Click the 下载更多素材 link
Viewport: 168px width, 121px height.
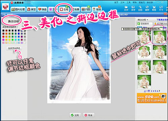pyautogui.click(x=162, y=20)
